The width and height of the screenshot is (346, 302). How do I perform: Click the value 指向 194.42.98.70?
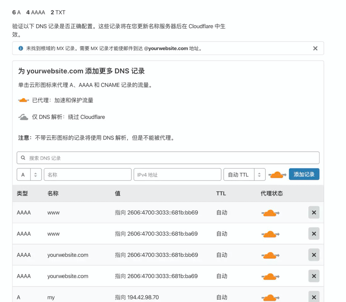(x=137, y=297)
